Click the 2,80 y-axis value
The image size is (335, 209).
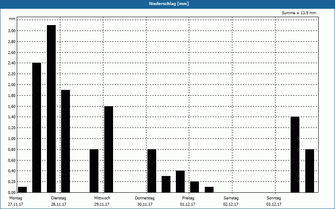[x=12, y=41]
